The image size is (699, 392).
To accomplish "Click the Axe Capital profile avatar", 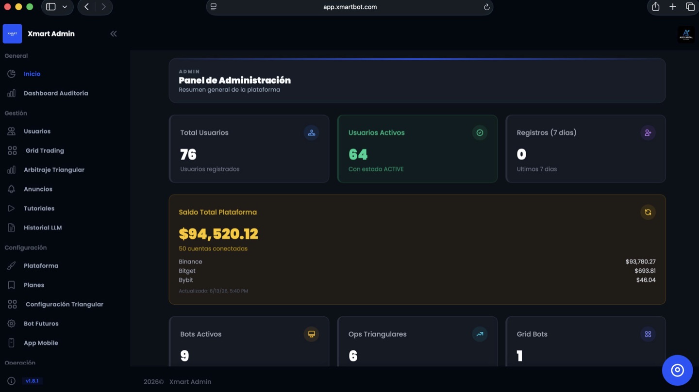I will click(686, 34).
